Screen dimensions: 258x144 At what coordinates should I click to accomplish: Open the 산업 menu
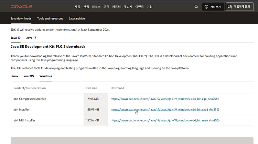click(86, 7)
